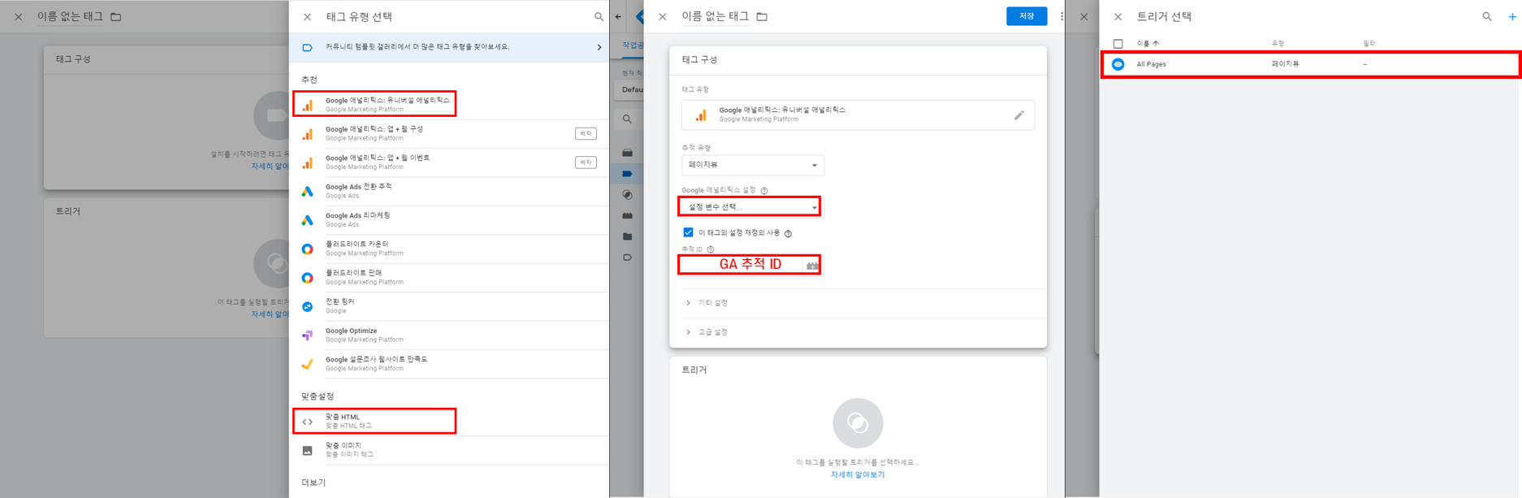Open help icon next to Google 애널리틱스 설정
Image resolution: width=1522 pixels, height=498 pixels.
(764, 191)
